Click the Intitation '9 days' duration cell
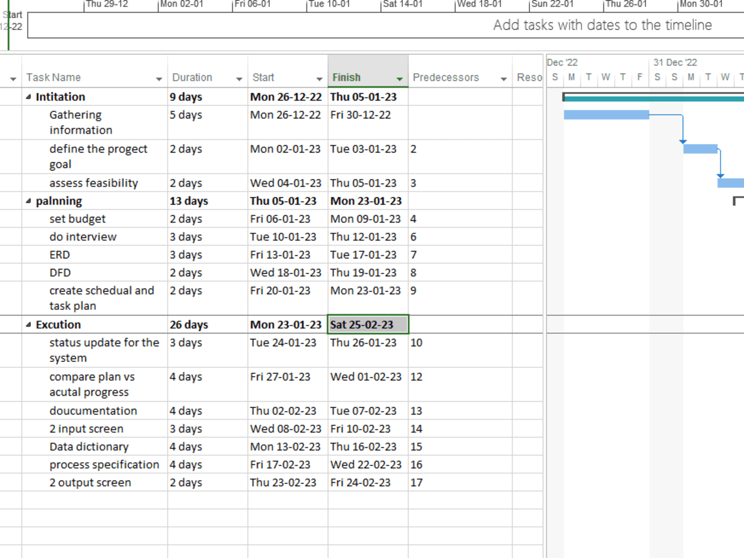Screen dimensions: 744x558 (207, 97)
